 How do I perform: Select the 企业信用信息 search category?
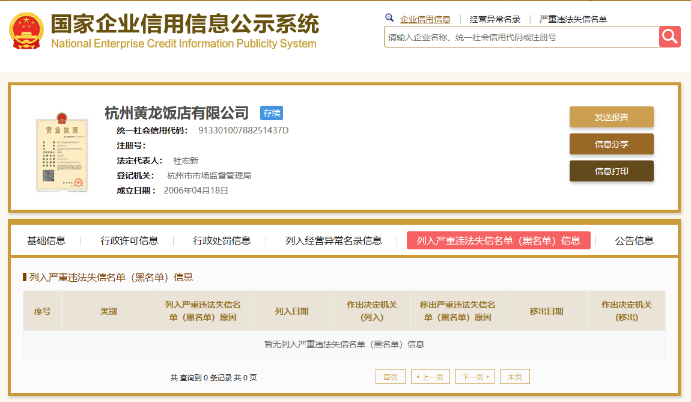click(x=425, y=19)
